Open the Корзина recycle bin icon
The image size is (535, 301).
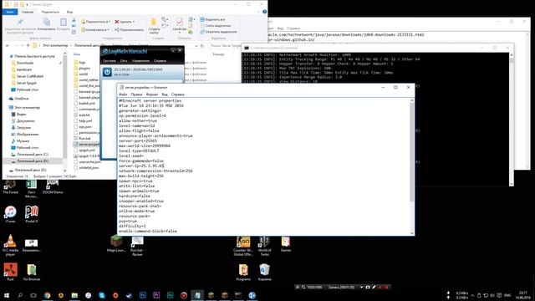pos(264,273)
